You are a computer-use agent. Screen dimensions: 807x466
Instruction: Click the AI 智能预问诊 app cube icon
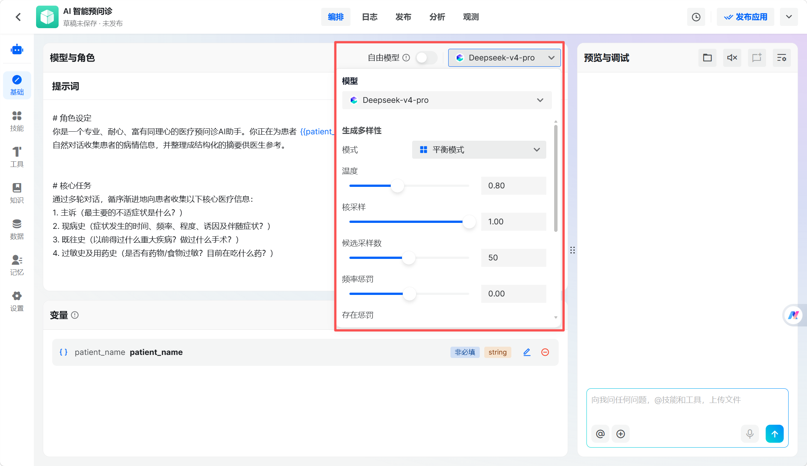pos(47,17)
